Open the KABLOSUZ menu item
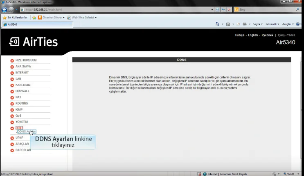This screenshot has width=304, height=176. pos(23,85)
